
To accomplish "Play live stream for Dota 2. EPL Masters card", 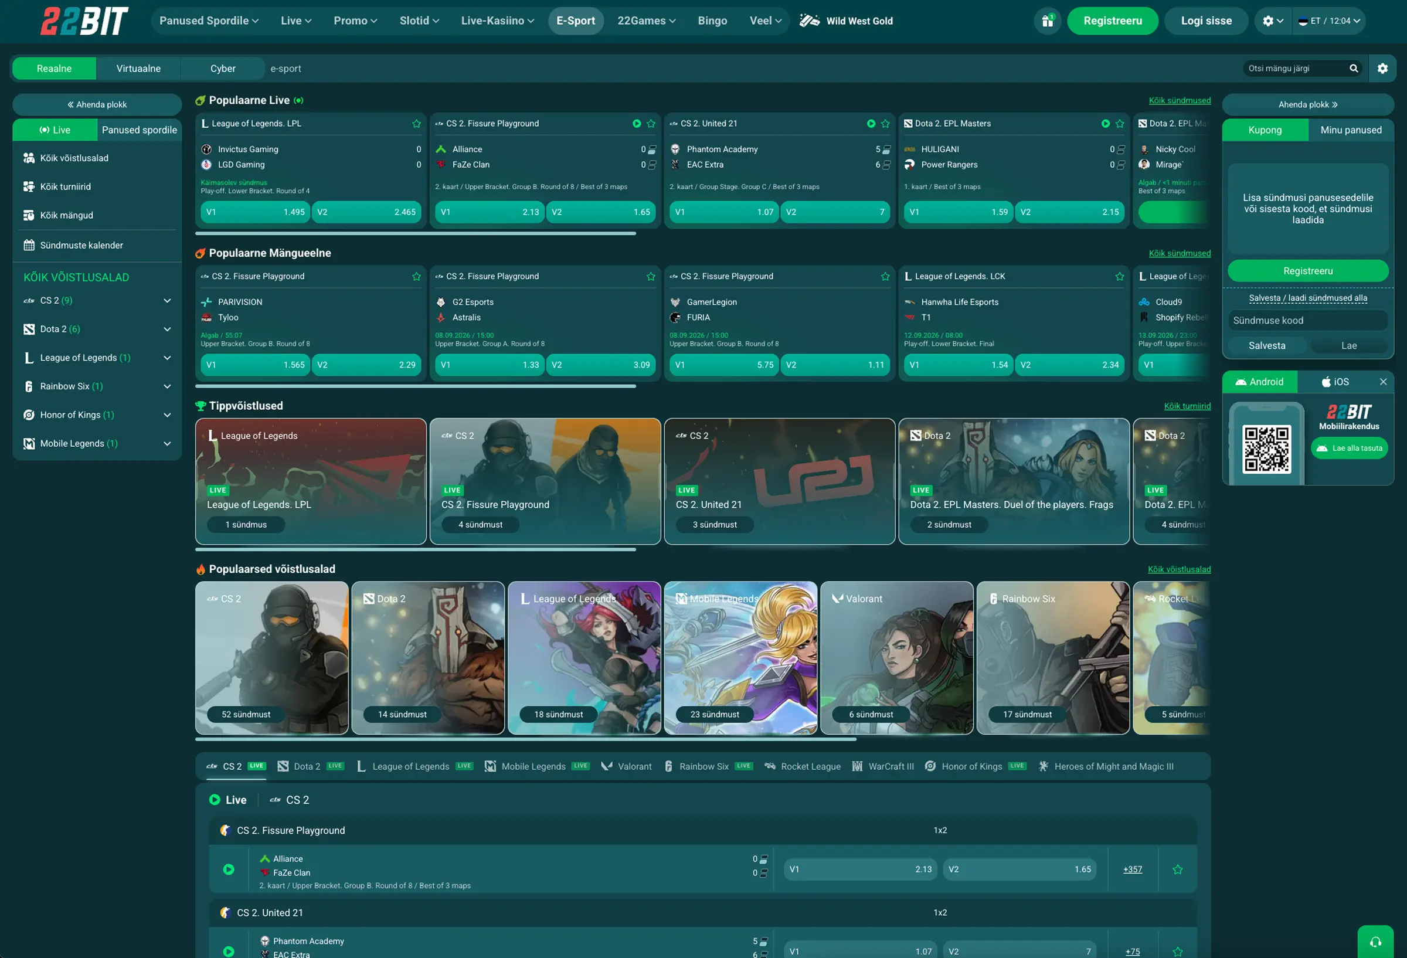I will tap(1105, 124).
